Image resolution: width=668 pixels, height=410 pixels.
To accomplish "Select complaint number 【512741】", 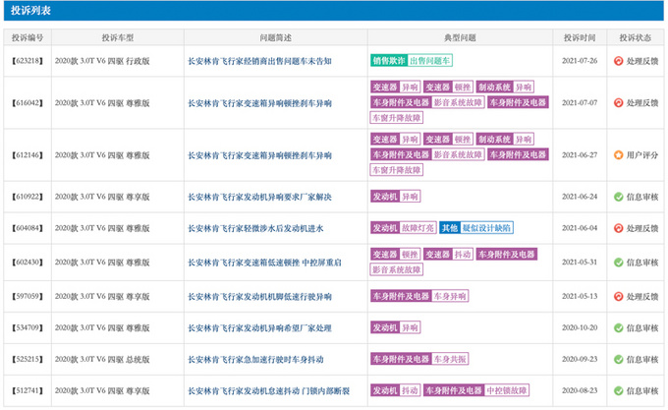I will click(x=28, y=390).
